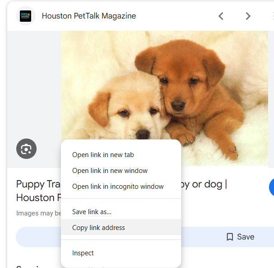Screen dimensions: 274x268
Task: Click the Houston PetTalk Magazine logo icon
Action: (x=26, y=16)
